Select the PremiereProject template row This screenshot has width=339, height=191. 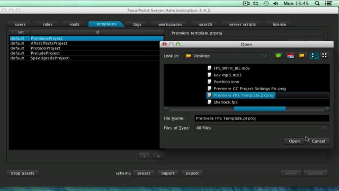pyautogui.click(x=86, y=38)
